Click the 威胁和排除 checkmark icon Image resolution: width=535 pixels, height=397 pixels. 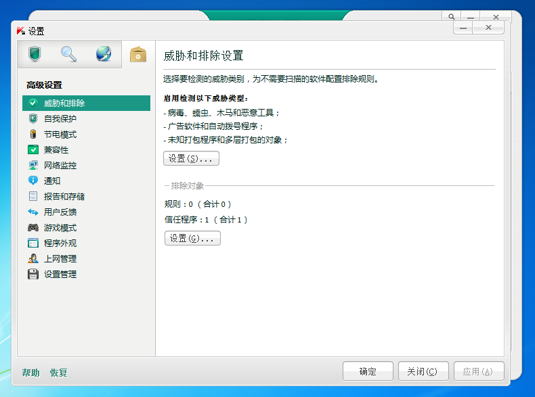point(33,103)
